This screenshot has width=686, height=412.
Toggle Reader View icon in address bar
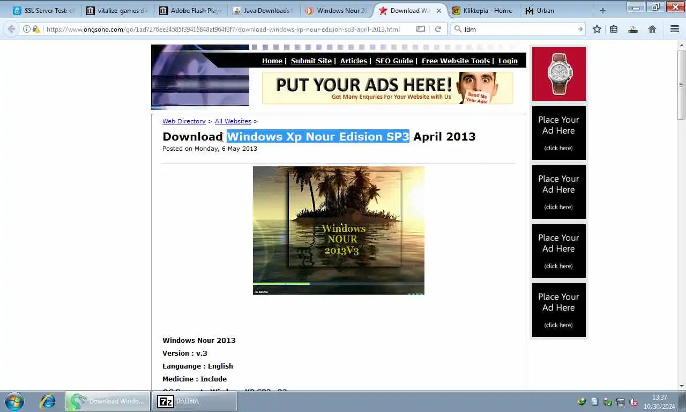click(421, 29)
